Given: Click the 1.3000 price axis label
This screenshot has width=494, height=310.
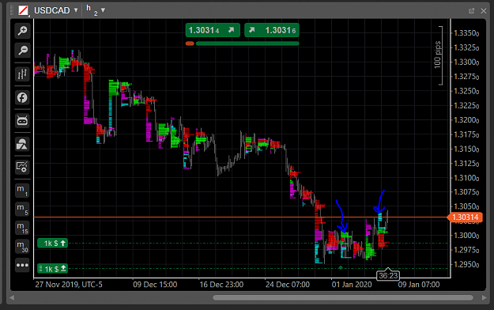Looking at the screenshot, I should coord(466,236).
